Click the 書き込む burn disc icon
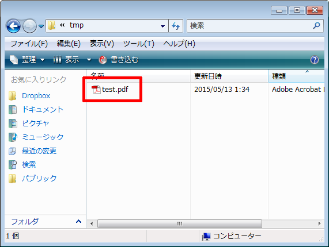This screenshot has height=247, width=329. [x=103, y=60]
